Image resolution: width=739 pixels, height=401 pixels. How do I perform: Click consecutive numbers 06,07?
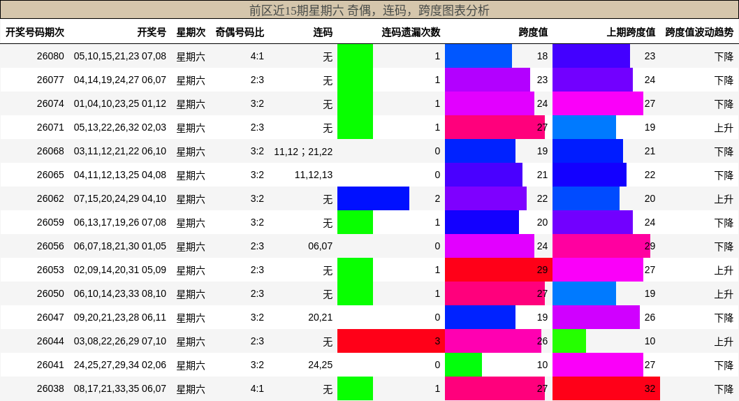pyautogui.click(x=321, y=246)
